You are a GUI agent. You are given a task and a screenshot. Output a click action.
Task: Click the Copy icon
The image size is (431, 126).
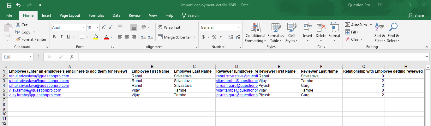tap(18, 32)
